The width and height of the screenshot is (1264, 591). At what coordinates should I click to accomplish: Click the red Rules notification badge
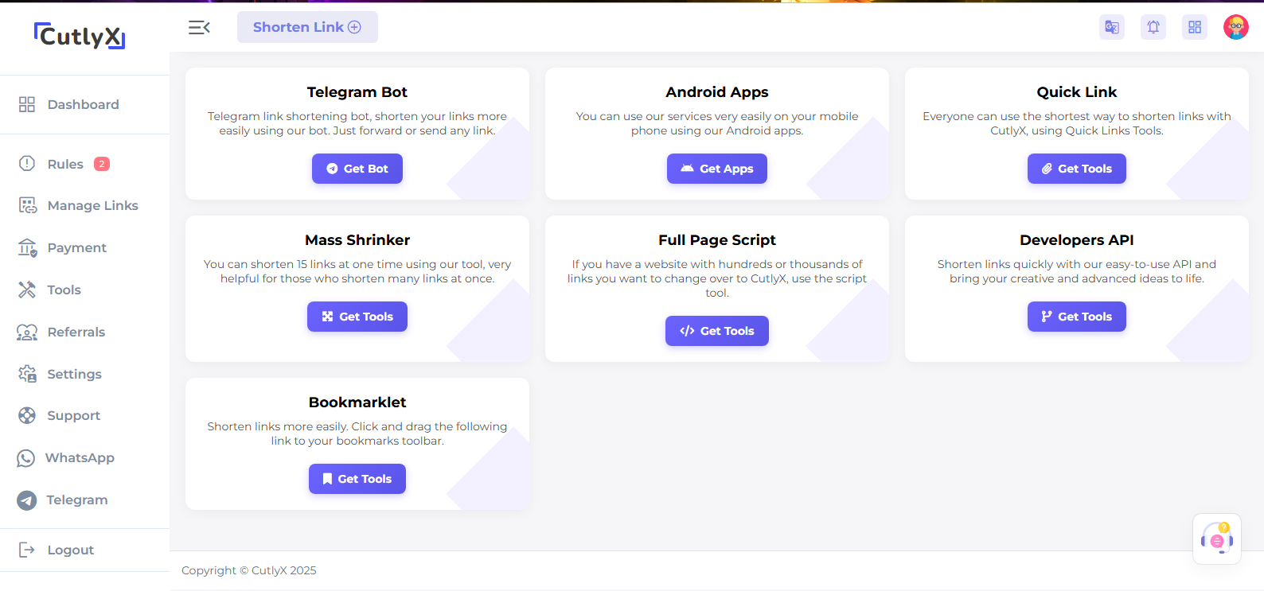coord(102,164)
